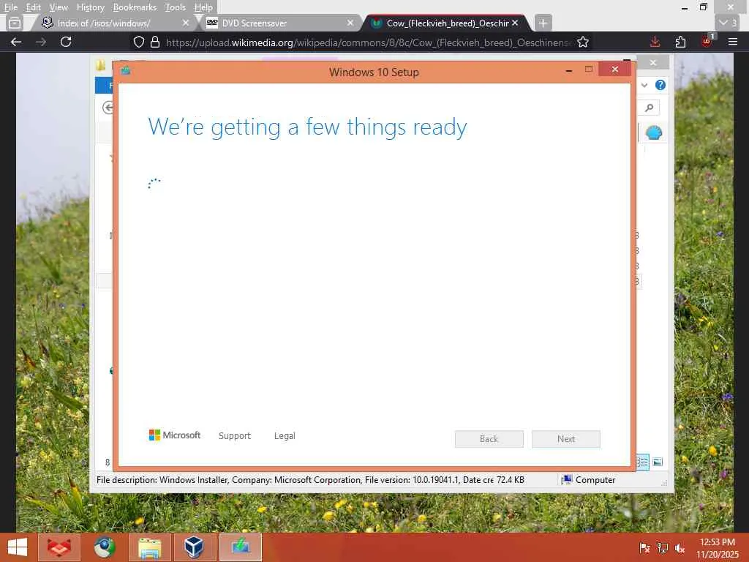Image resolution: width=749 pixels, height=562 pixels.
Task: Close the Explorer window behind Setup
Action: (653, 63)
